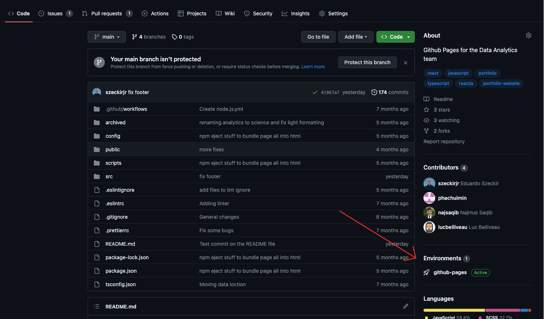Open the Environments section heading
The height and width of the screenshot is (319, 544).
(447, 258)
